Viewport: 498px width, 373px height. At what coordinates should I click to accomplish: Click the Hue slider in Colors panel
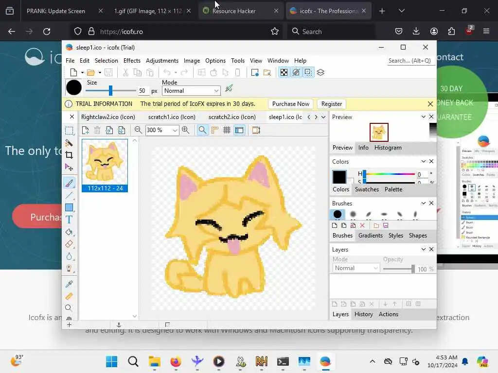[x=390, y=174]
